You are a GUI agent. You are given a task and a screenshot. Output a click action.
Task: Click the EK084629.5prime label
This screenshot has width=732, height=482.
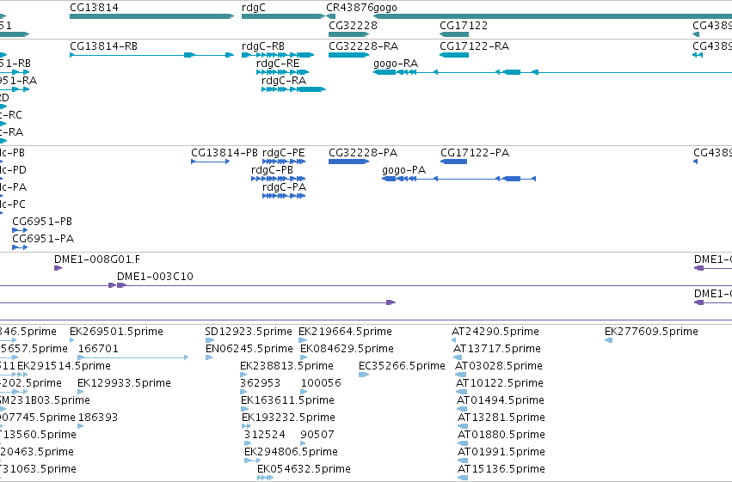coord(347,349)
